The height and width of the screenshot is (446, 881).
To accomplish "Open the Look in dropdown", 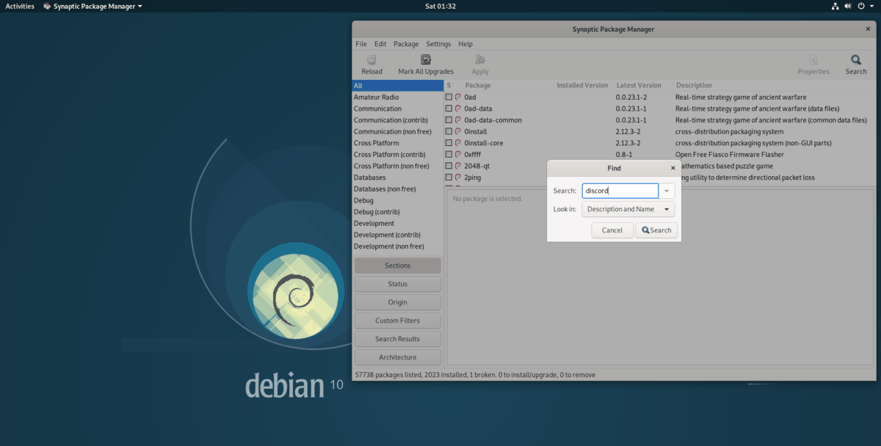I will [x=628, y=209].
